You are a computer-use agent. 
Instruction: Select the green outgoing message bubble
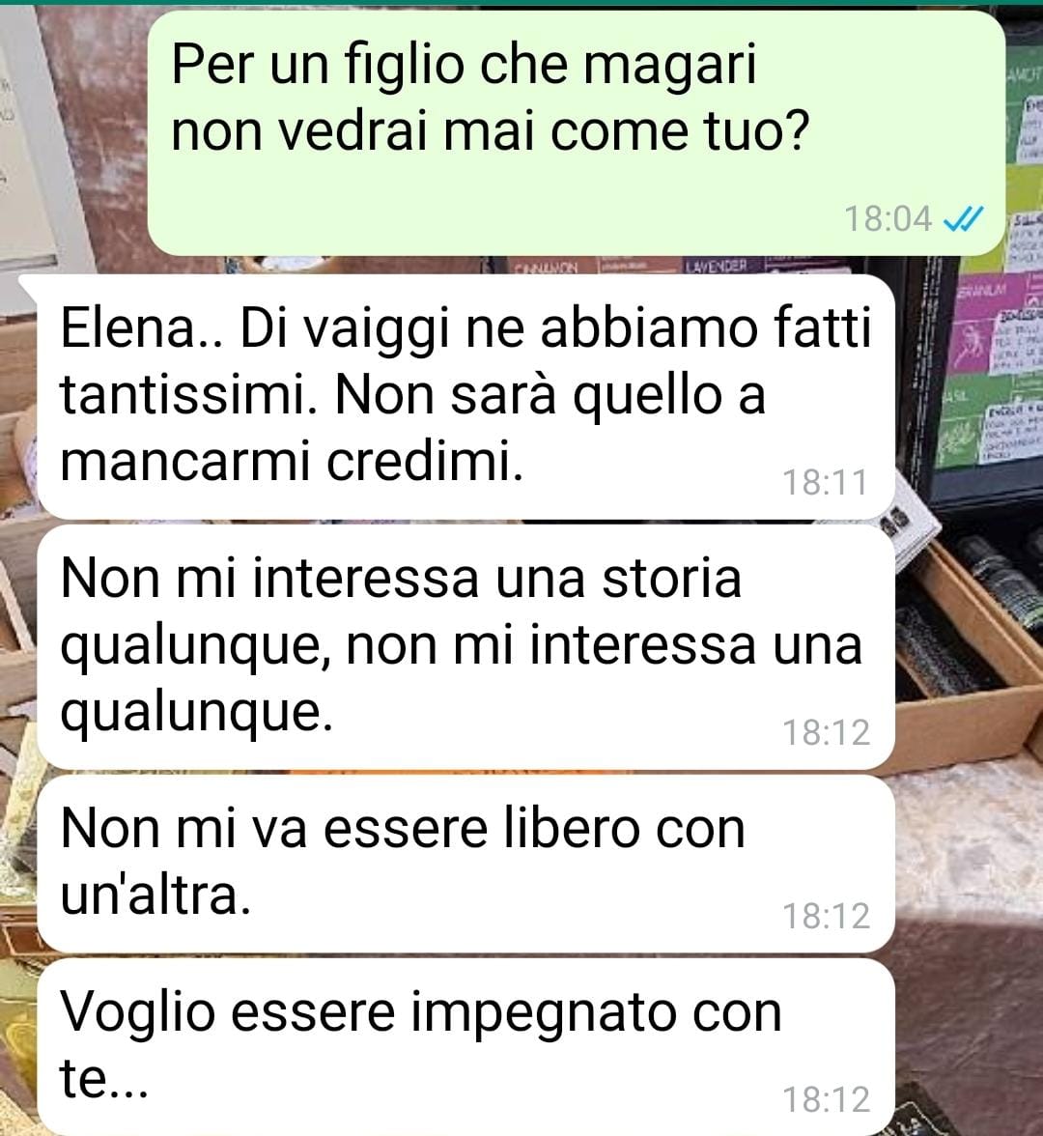click(x=576, y=132)
